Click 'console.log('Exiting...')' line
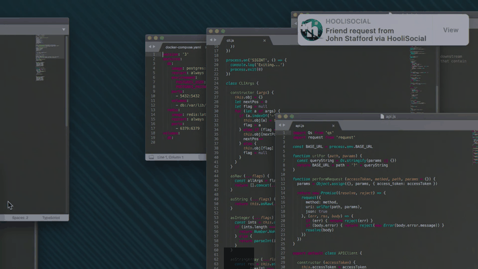This screenshot has width=478, height=269. (x=257, y=65)
